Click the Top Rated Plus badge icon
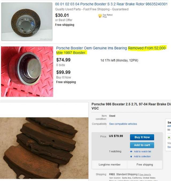171x181 pixels. [x=100, y=16]
